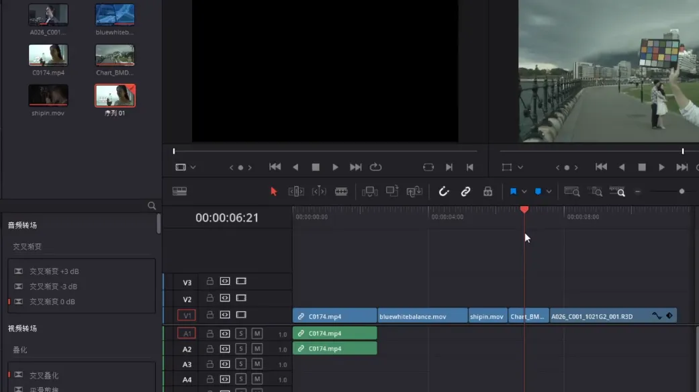Lock video track V3

click(210, 282)
